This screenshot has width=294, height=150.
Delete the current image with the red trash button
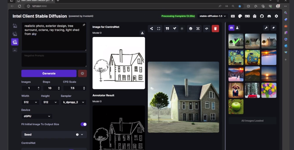[x=215, y=28]
